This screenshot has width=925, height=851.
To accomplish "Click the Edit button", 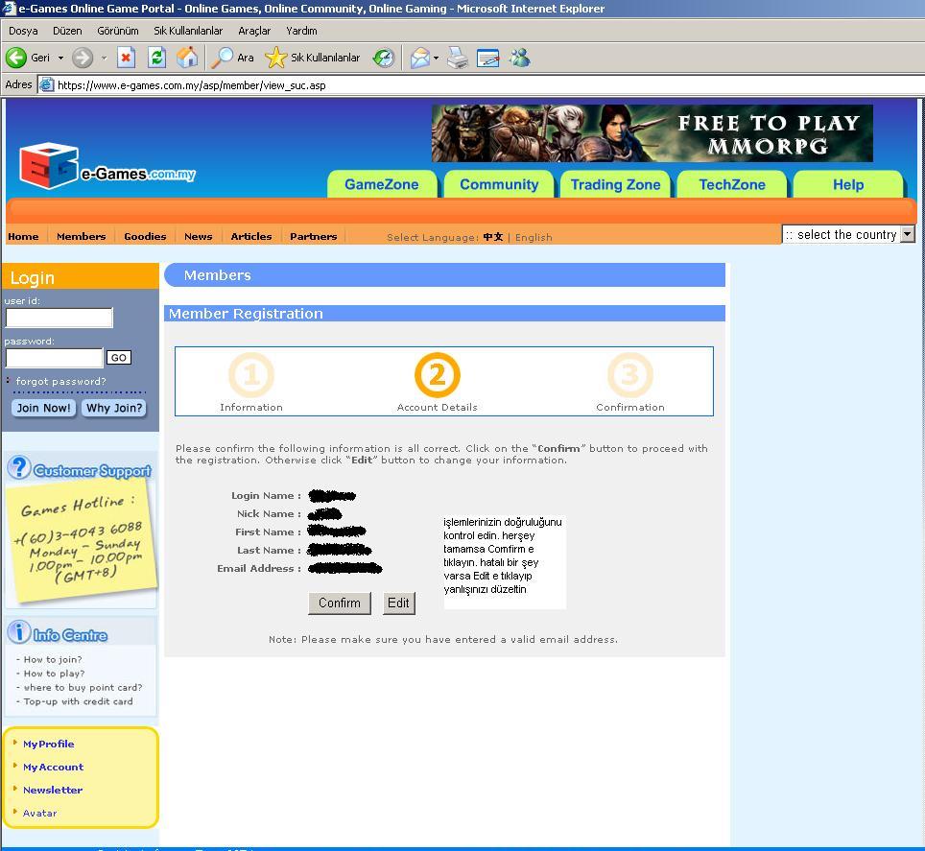I will pos(398,603).
